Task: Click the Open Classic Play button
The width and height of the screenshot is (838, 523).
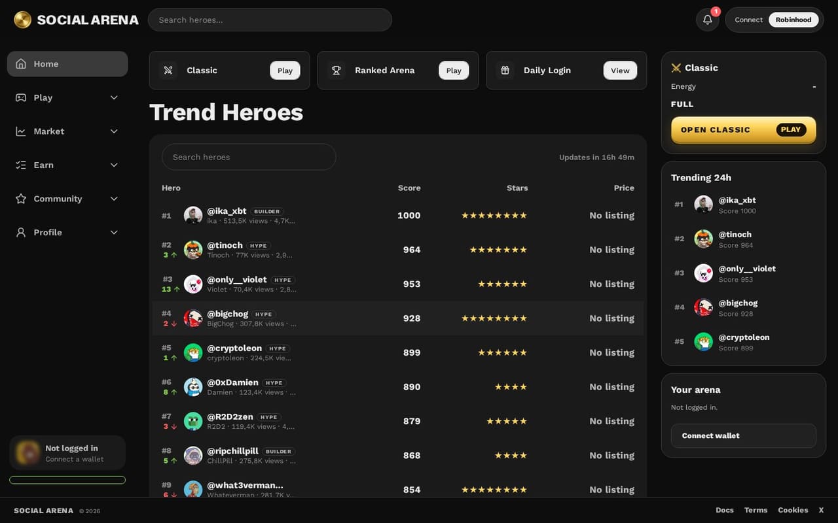Action: 744,129
